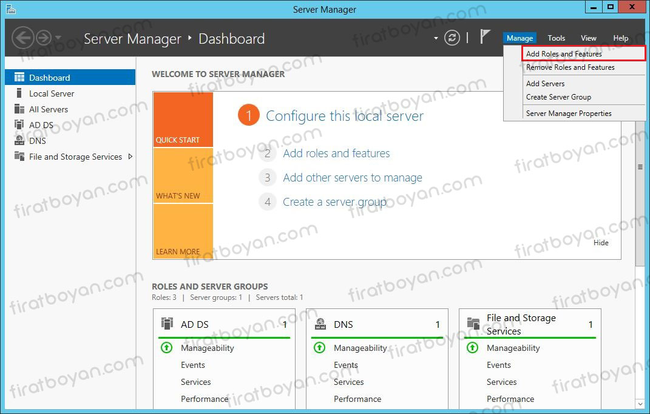The image size is (650, 414).
Task: Click File and Storage Manageability status icon
Action: pos(473,348)
